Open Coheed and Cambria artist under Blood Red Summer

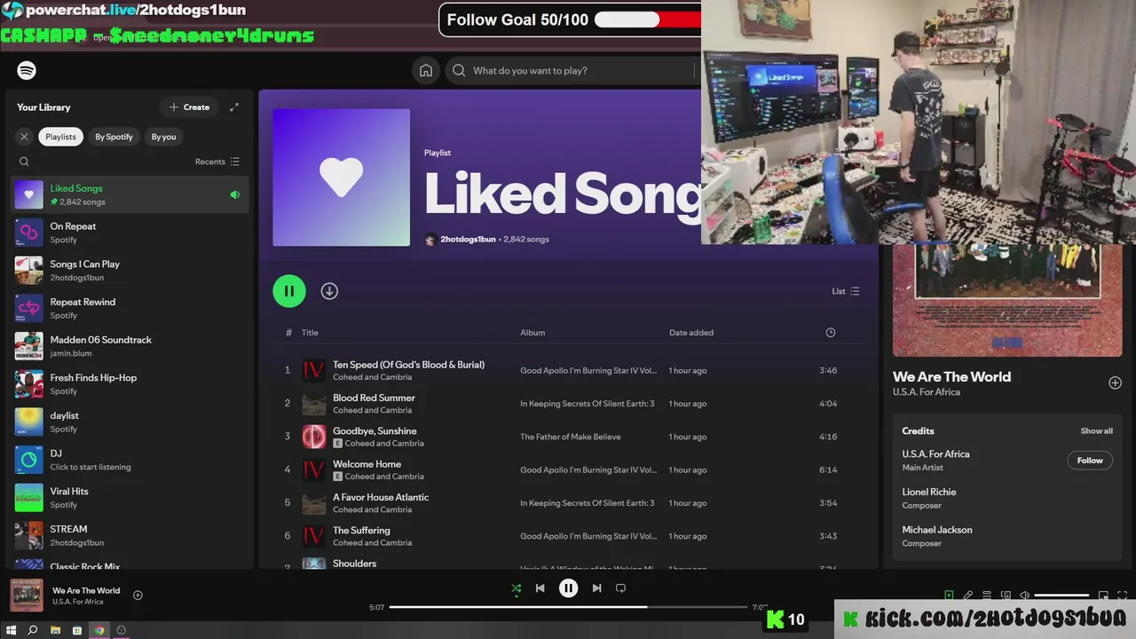click(x=372, y=410)
